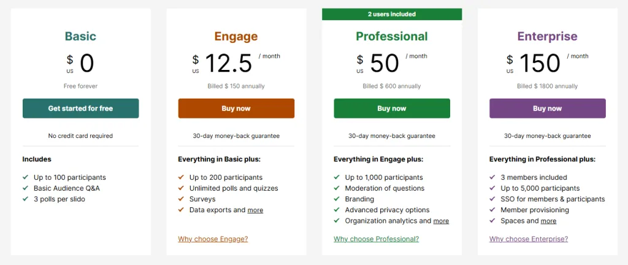Click checkmark beside 'SSO for members & participants'

click(492, 199)
